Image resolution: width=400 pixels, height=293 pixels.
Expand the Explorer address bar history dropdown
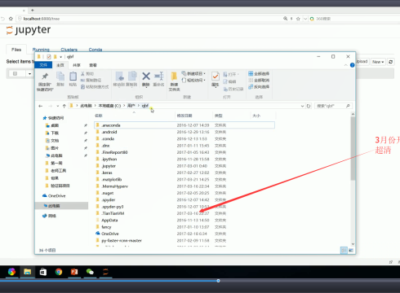[302, 106]
